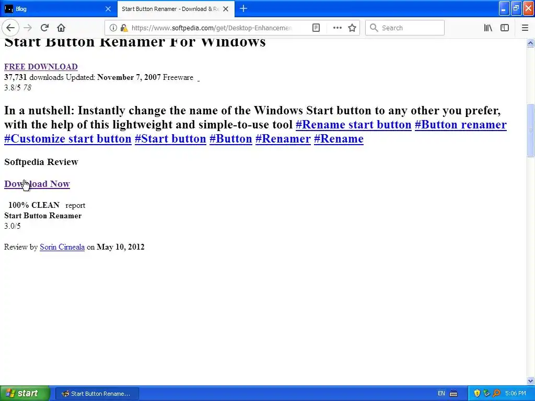Click the 3.0/5 rating text
Screen dimensions: 535x401
pos(13,226)
